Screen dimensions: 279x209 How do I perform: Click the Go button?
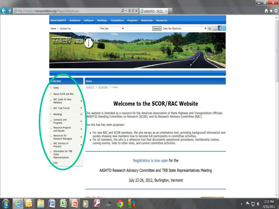210,28
